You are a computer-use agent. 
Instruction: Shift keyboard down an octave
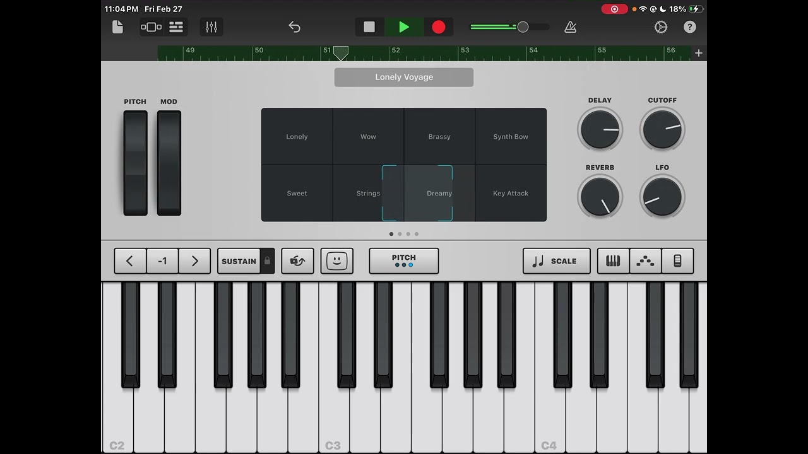point(130,261)
